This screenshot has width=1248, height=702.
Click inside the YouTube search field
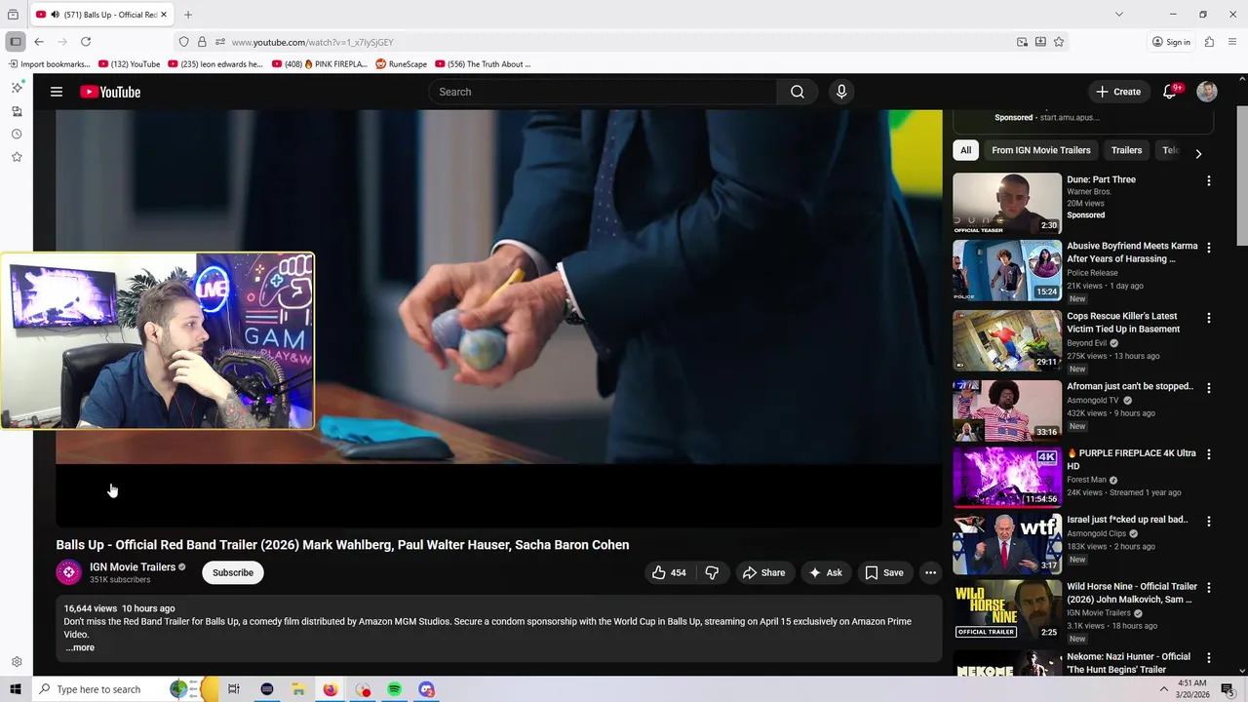603,92
